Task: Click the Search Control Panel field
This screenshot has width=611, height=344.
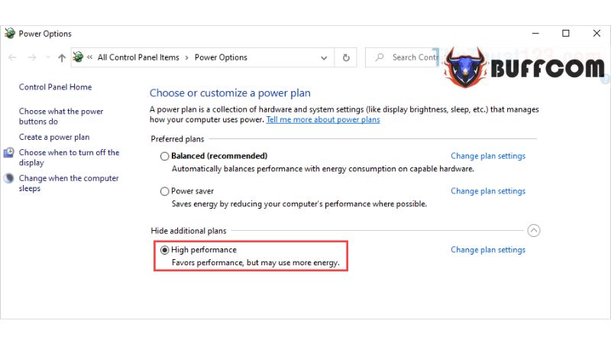Action: tap(403, 57)
